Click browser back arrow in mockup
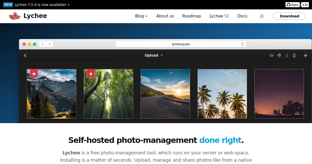 tap(43, 44)
